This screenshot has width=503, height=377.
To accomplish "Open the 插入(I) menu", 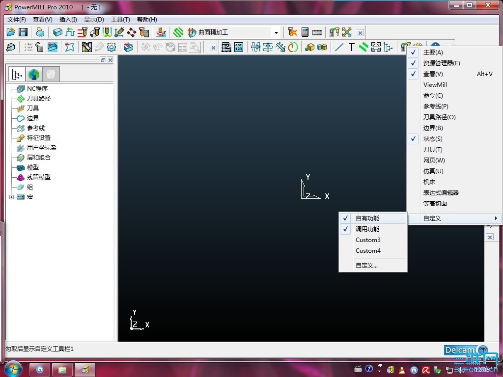I will click(68, 20).
